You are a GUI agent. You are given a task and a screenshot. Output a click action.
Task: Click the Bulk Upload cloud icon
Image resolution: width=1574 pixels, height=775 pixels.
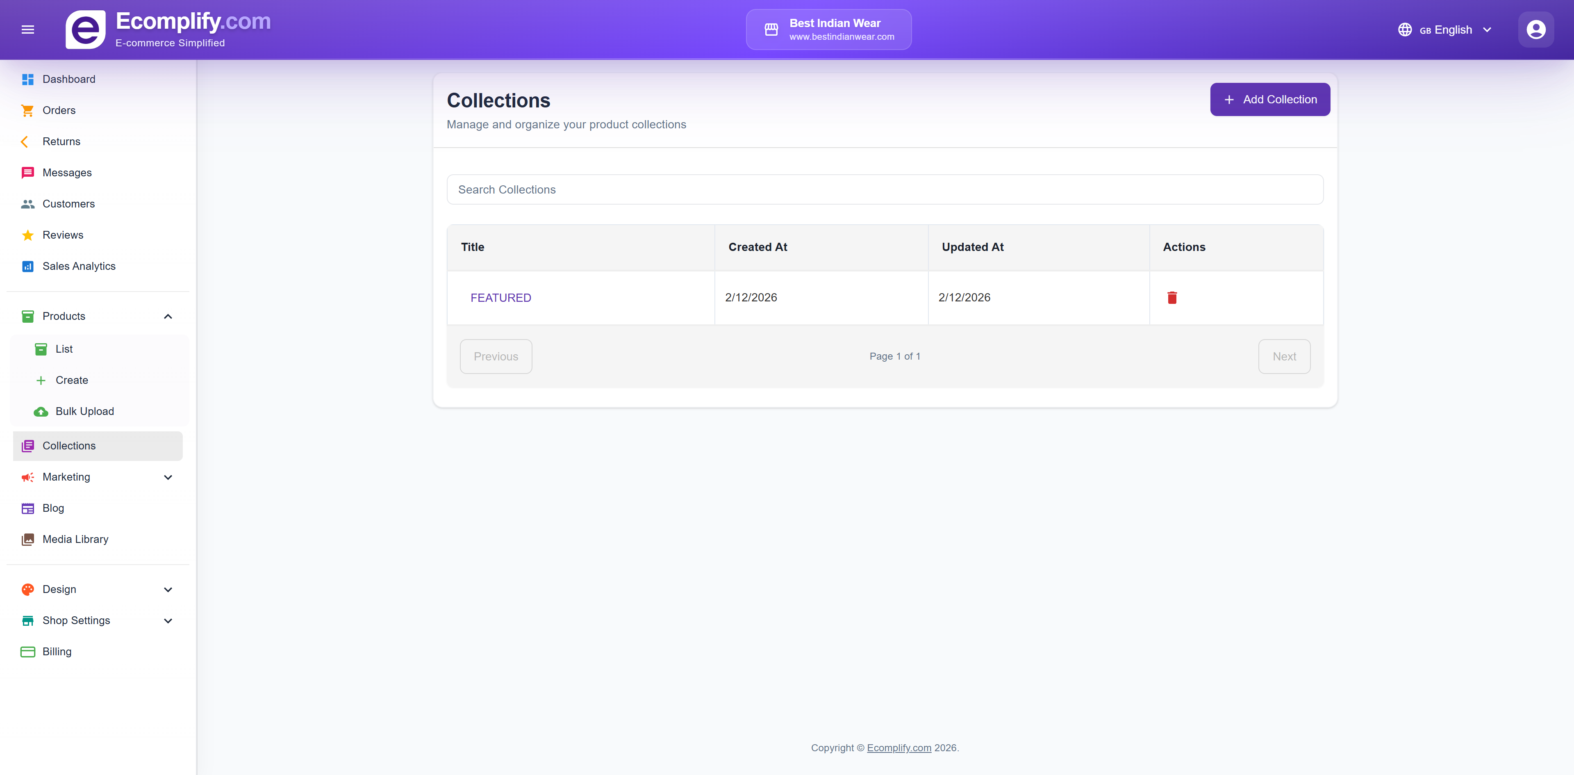(x=41, y=411)
